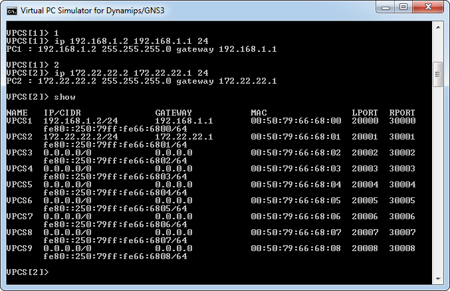Click the VPCS3 name in table

click(x=19, y=153)
